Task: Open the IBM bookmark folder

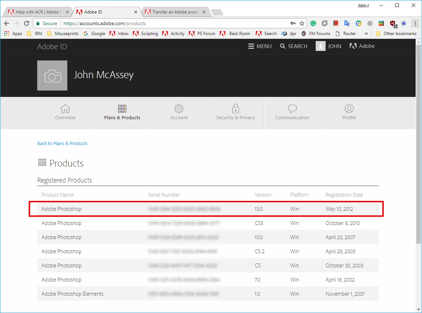Action: (35, 34)
